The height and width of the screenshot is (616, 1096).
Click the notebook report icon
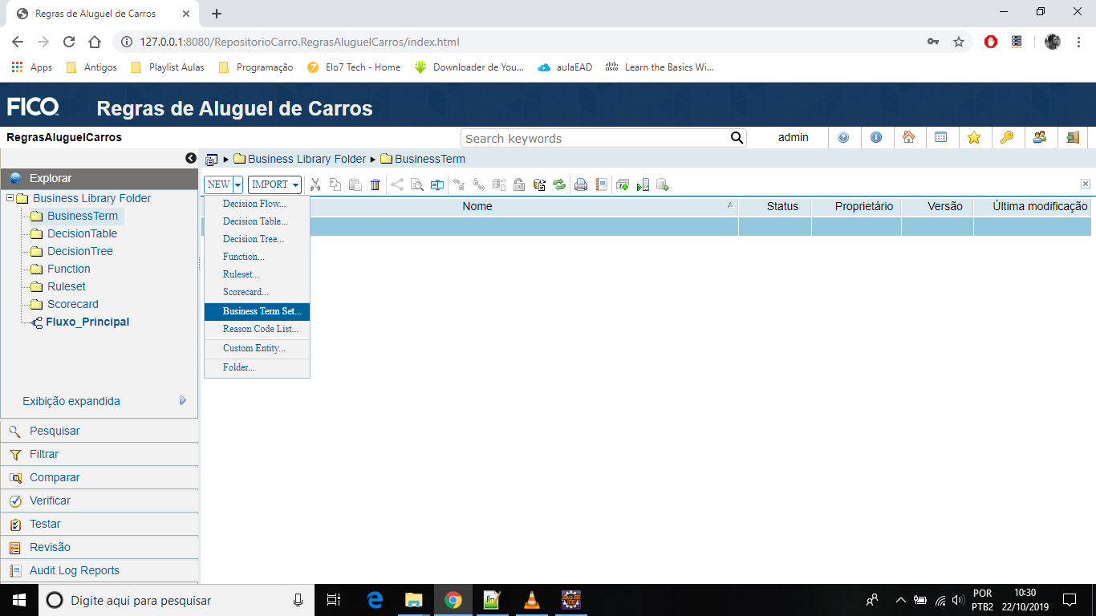tap(602, 184)
